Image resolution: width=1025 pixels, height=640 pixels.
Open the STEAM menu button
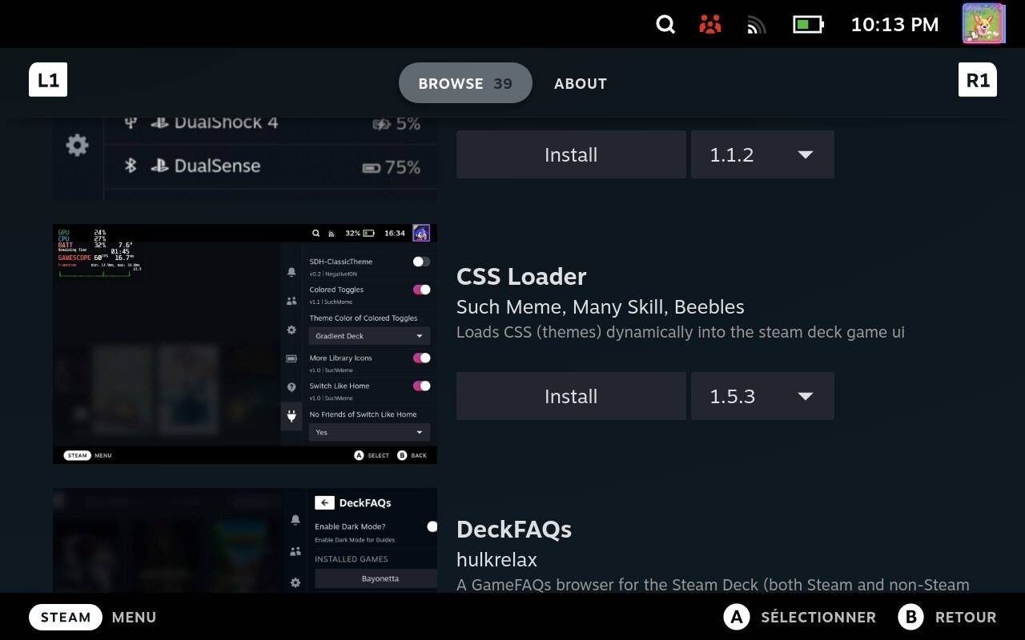(66, 617)
